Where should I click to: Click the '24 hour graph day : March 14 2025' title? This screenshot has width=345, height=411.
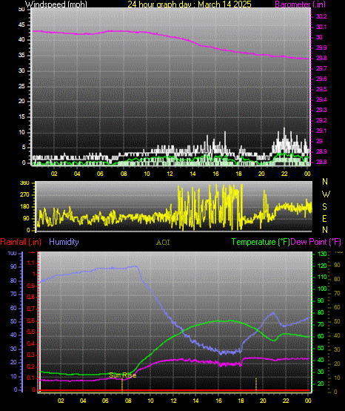(190, 4)
